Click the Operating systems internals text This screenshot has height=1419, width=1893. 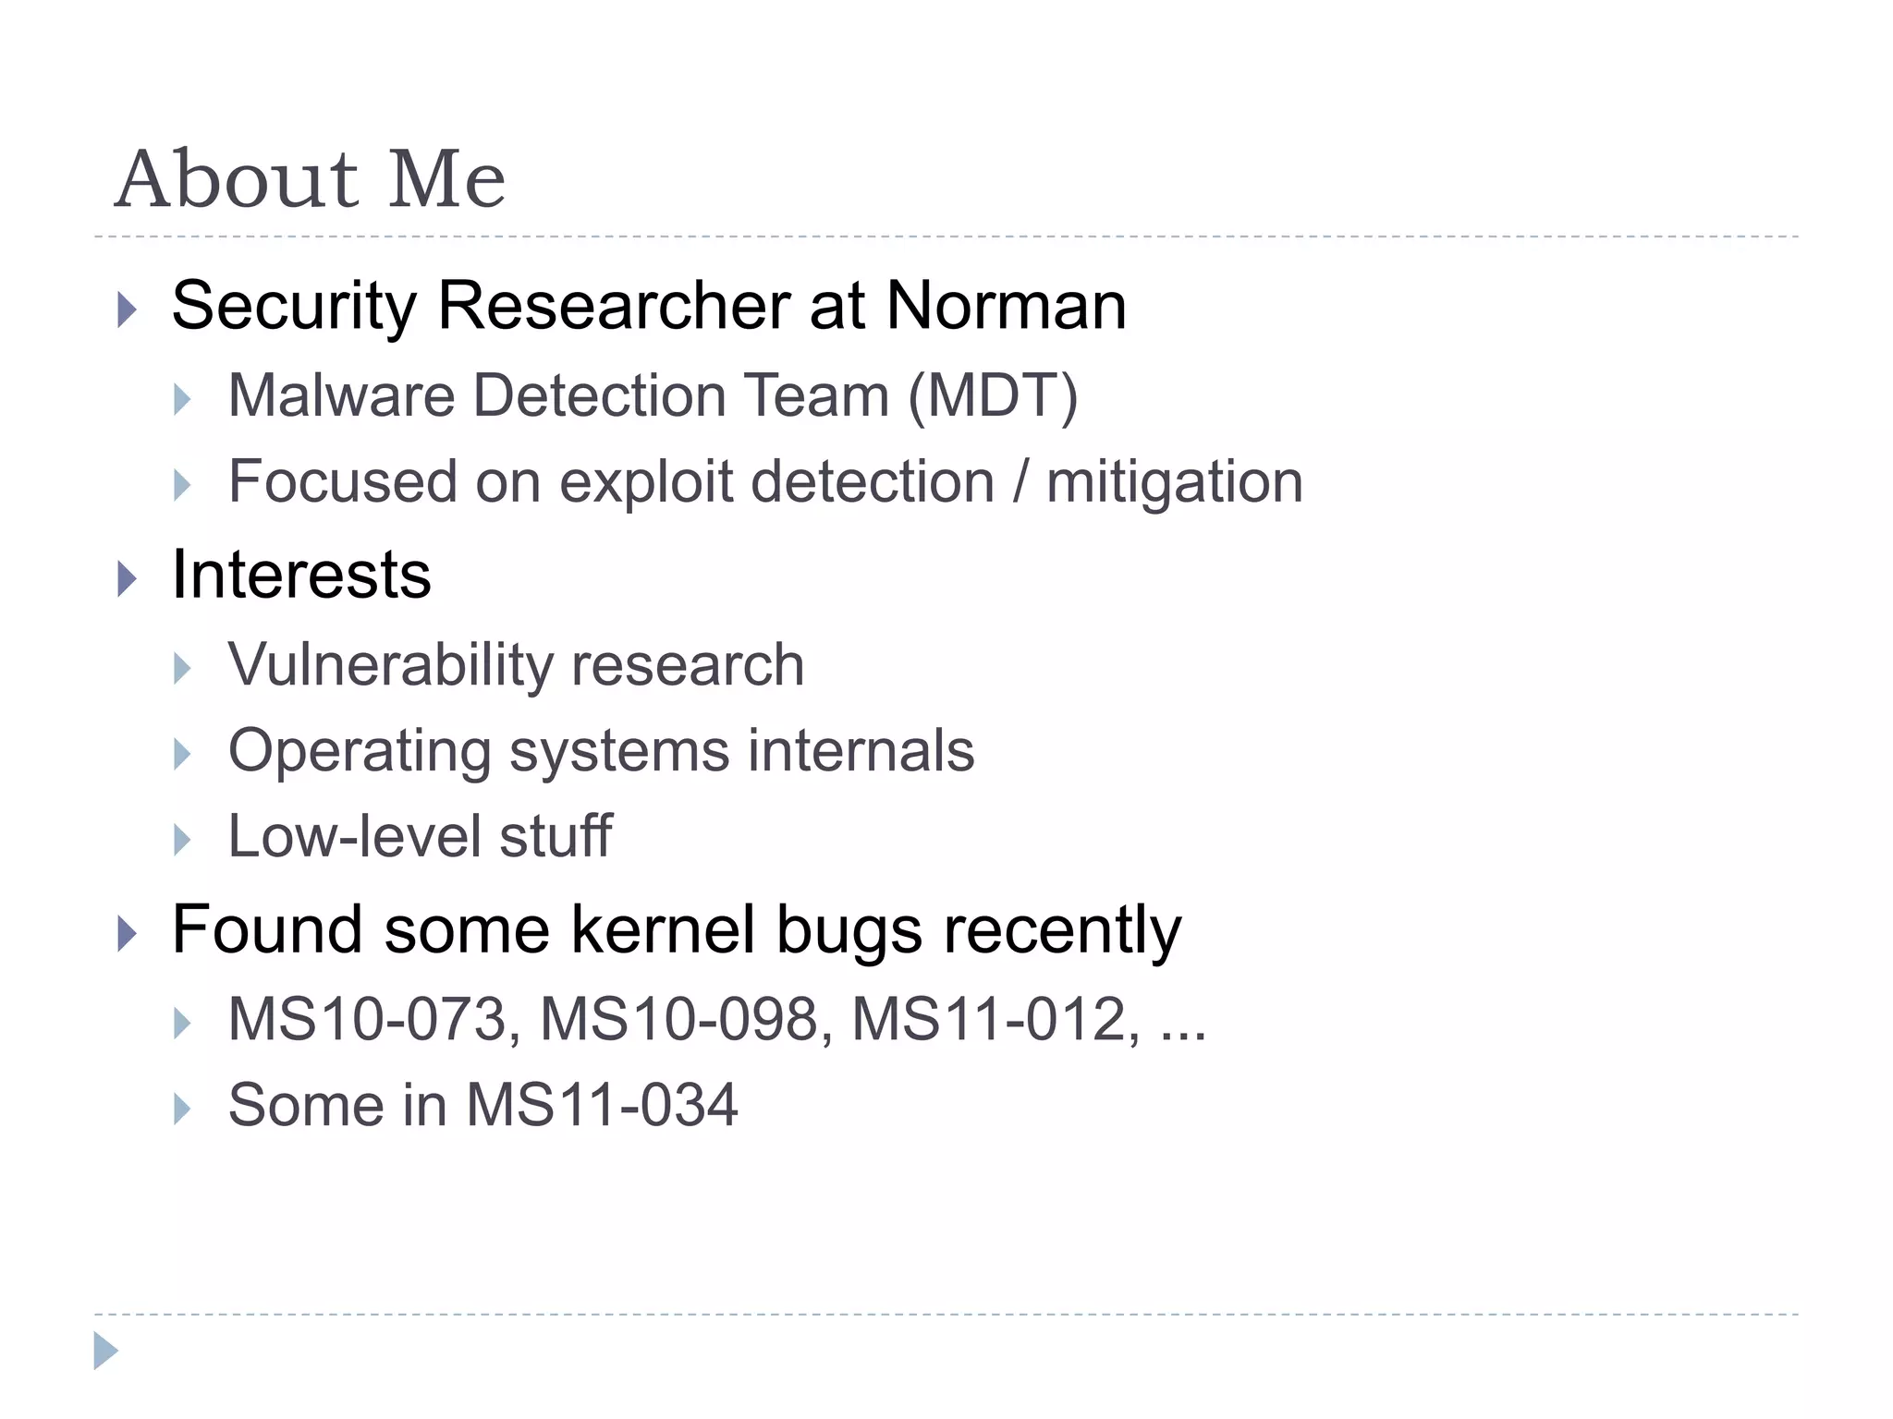(x=601, y=750)
